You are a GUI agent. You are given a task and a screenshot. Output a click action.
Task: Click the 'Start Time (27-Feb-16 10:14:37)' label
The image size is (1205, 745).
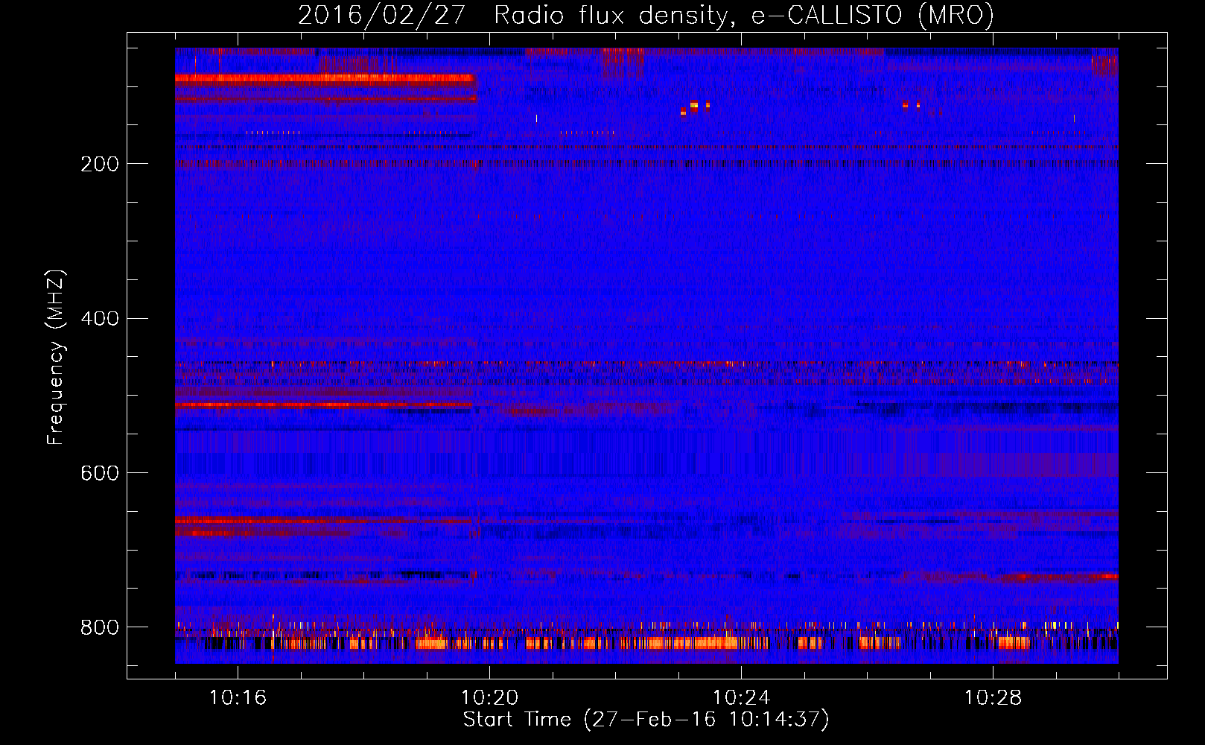[646, 720]
